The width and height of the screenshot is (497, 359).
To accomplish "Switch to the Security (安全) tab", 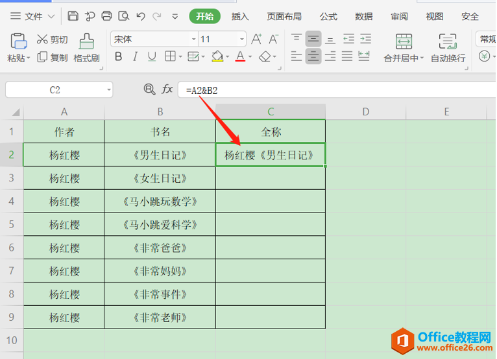I will click(x=470, y=16).
